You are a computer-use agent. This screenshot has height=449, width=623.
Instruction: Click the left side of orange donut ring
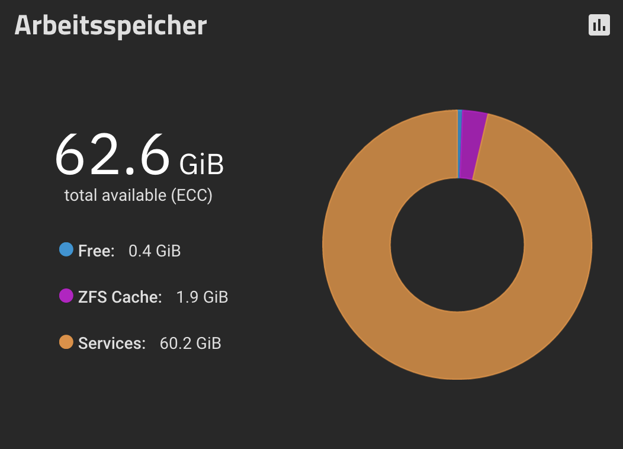357,245
